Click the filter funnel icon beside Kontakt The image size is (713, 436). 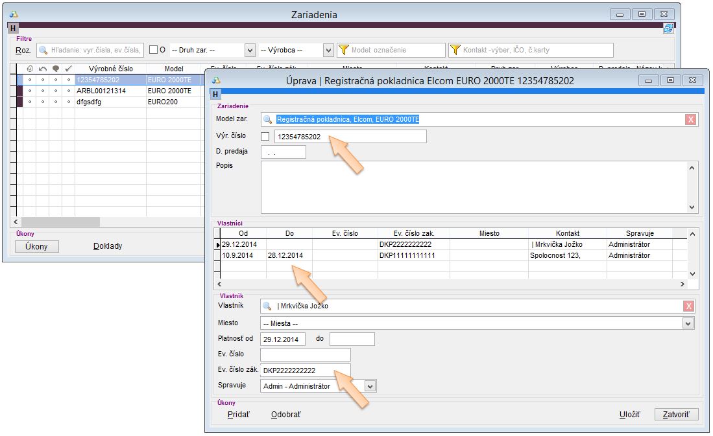(x=455, y=50)
